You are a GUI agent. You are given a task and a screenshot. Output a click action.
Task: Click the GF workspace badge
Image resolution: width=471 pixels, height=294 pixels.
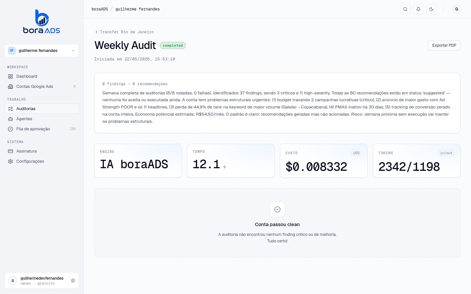point(12,51)
